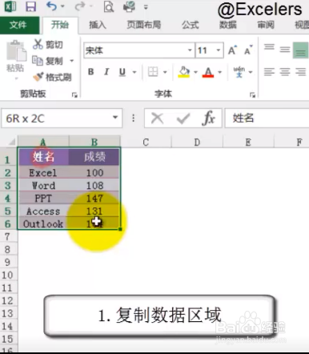Click the Redo arrow icon

[x=80, y=6]
